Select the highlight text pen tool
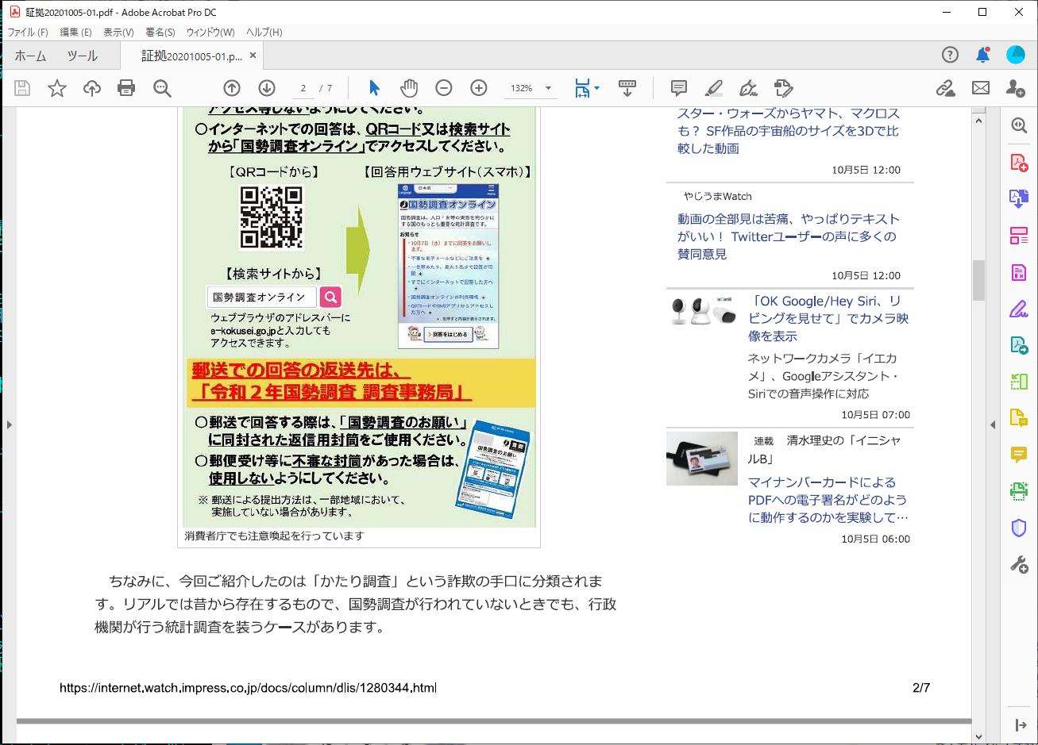Image resolution: width=1038 pixels, height=745 pixels. pyautogui.click(x=714, y=88)
